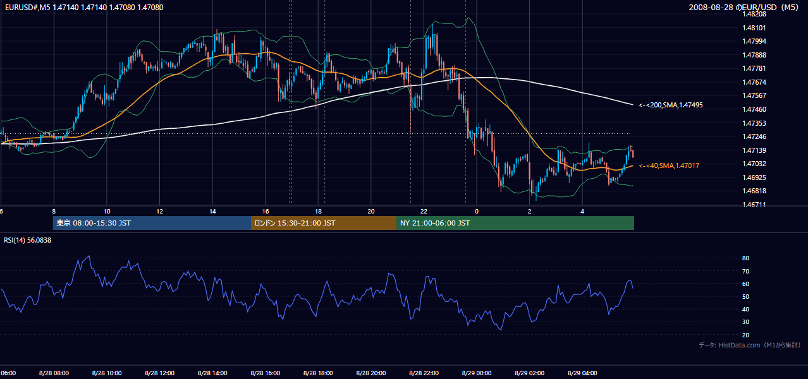Click the RSI scale value 80
Screen dimensions: 808x379
[x=746, y=258]
